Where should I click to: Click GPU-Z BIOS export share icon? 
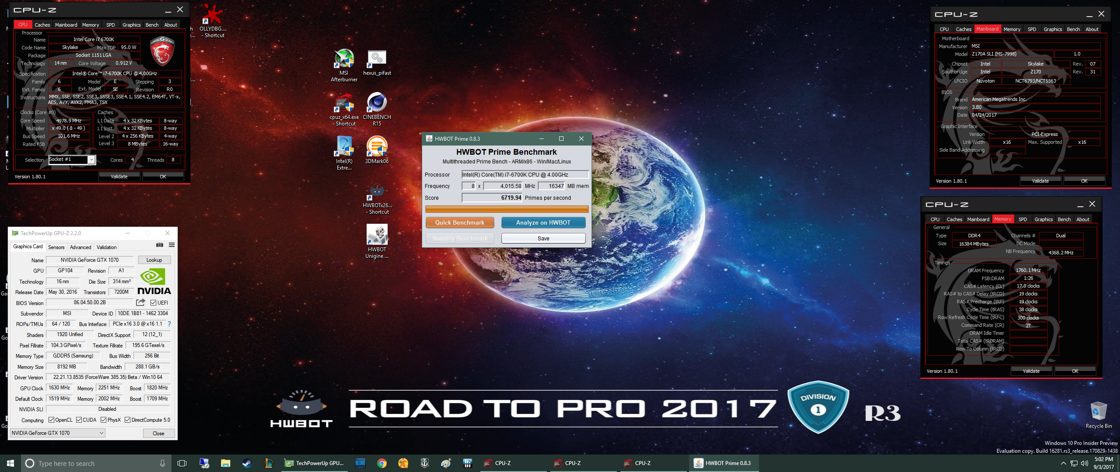tap(140, 302)
